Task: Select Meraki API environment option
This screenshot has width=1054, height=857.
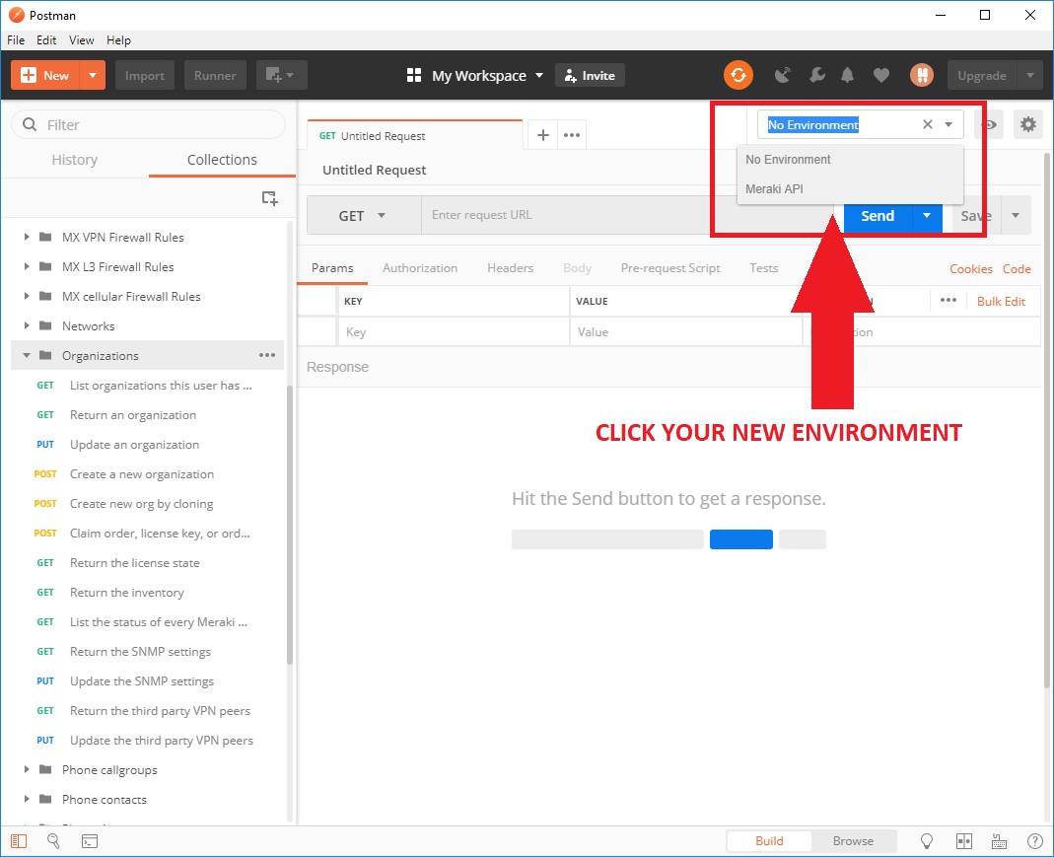Action: pos(774,188)
